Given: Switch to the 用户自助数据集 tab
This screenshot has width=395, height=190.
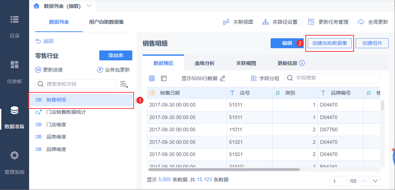Looking at the screenshot, I should point(106,22).
